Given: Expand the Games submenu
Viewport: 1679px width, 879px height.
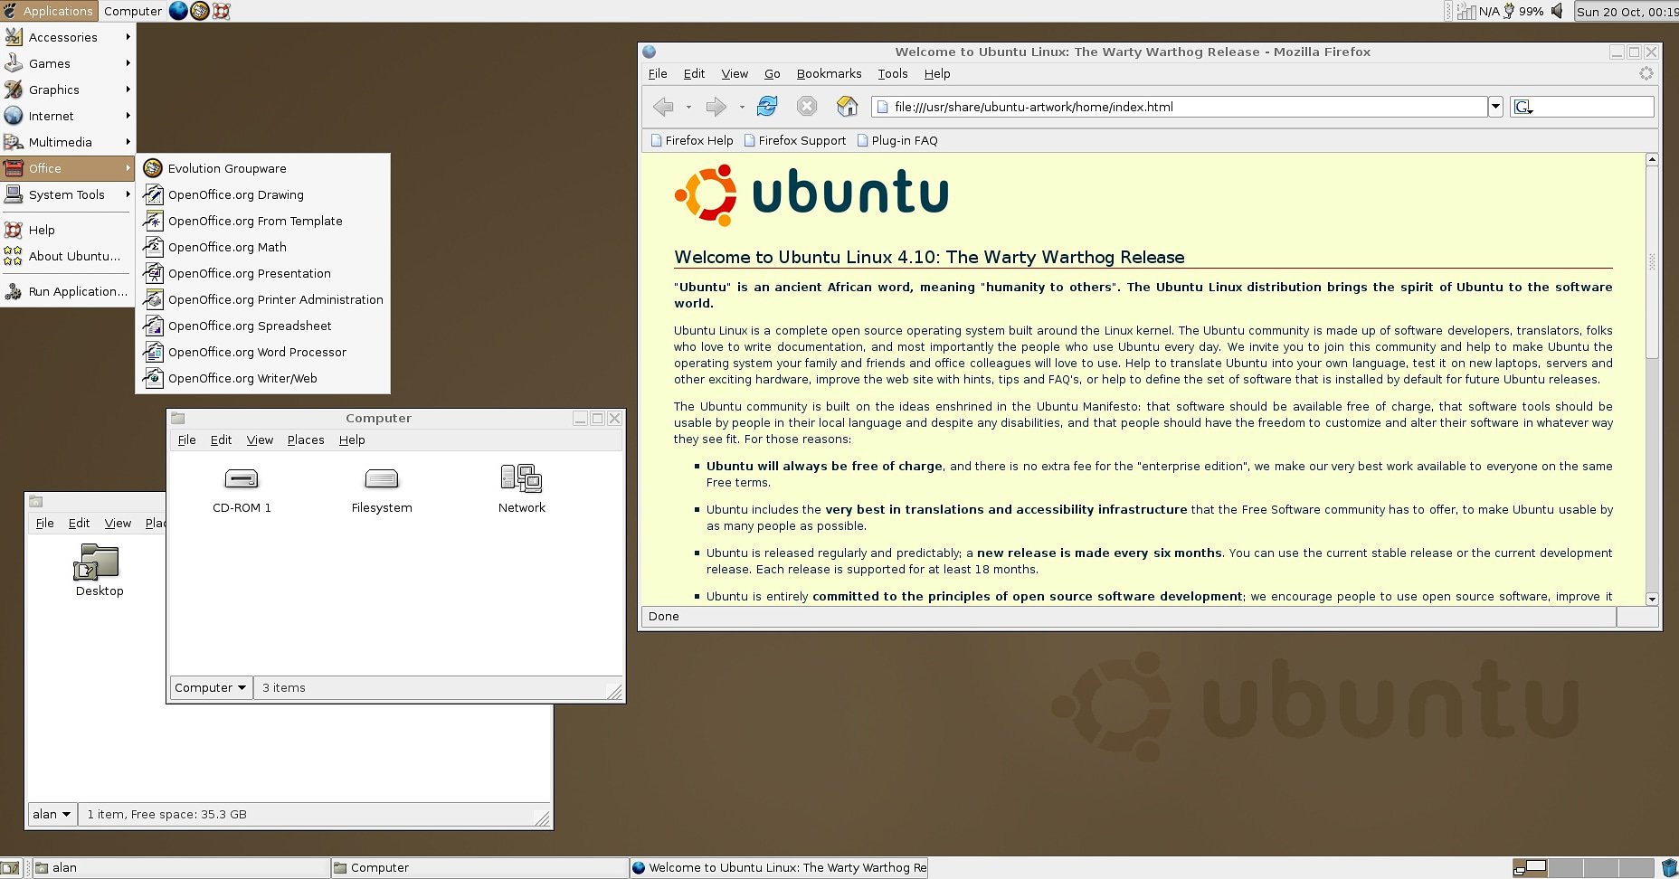Looking at the screenshot, I should [68, 63].
